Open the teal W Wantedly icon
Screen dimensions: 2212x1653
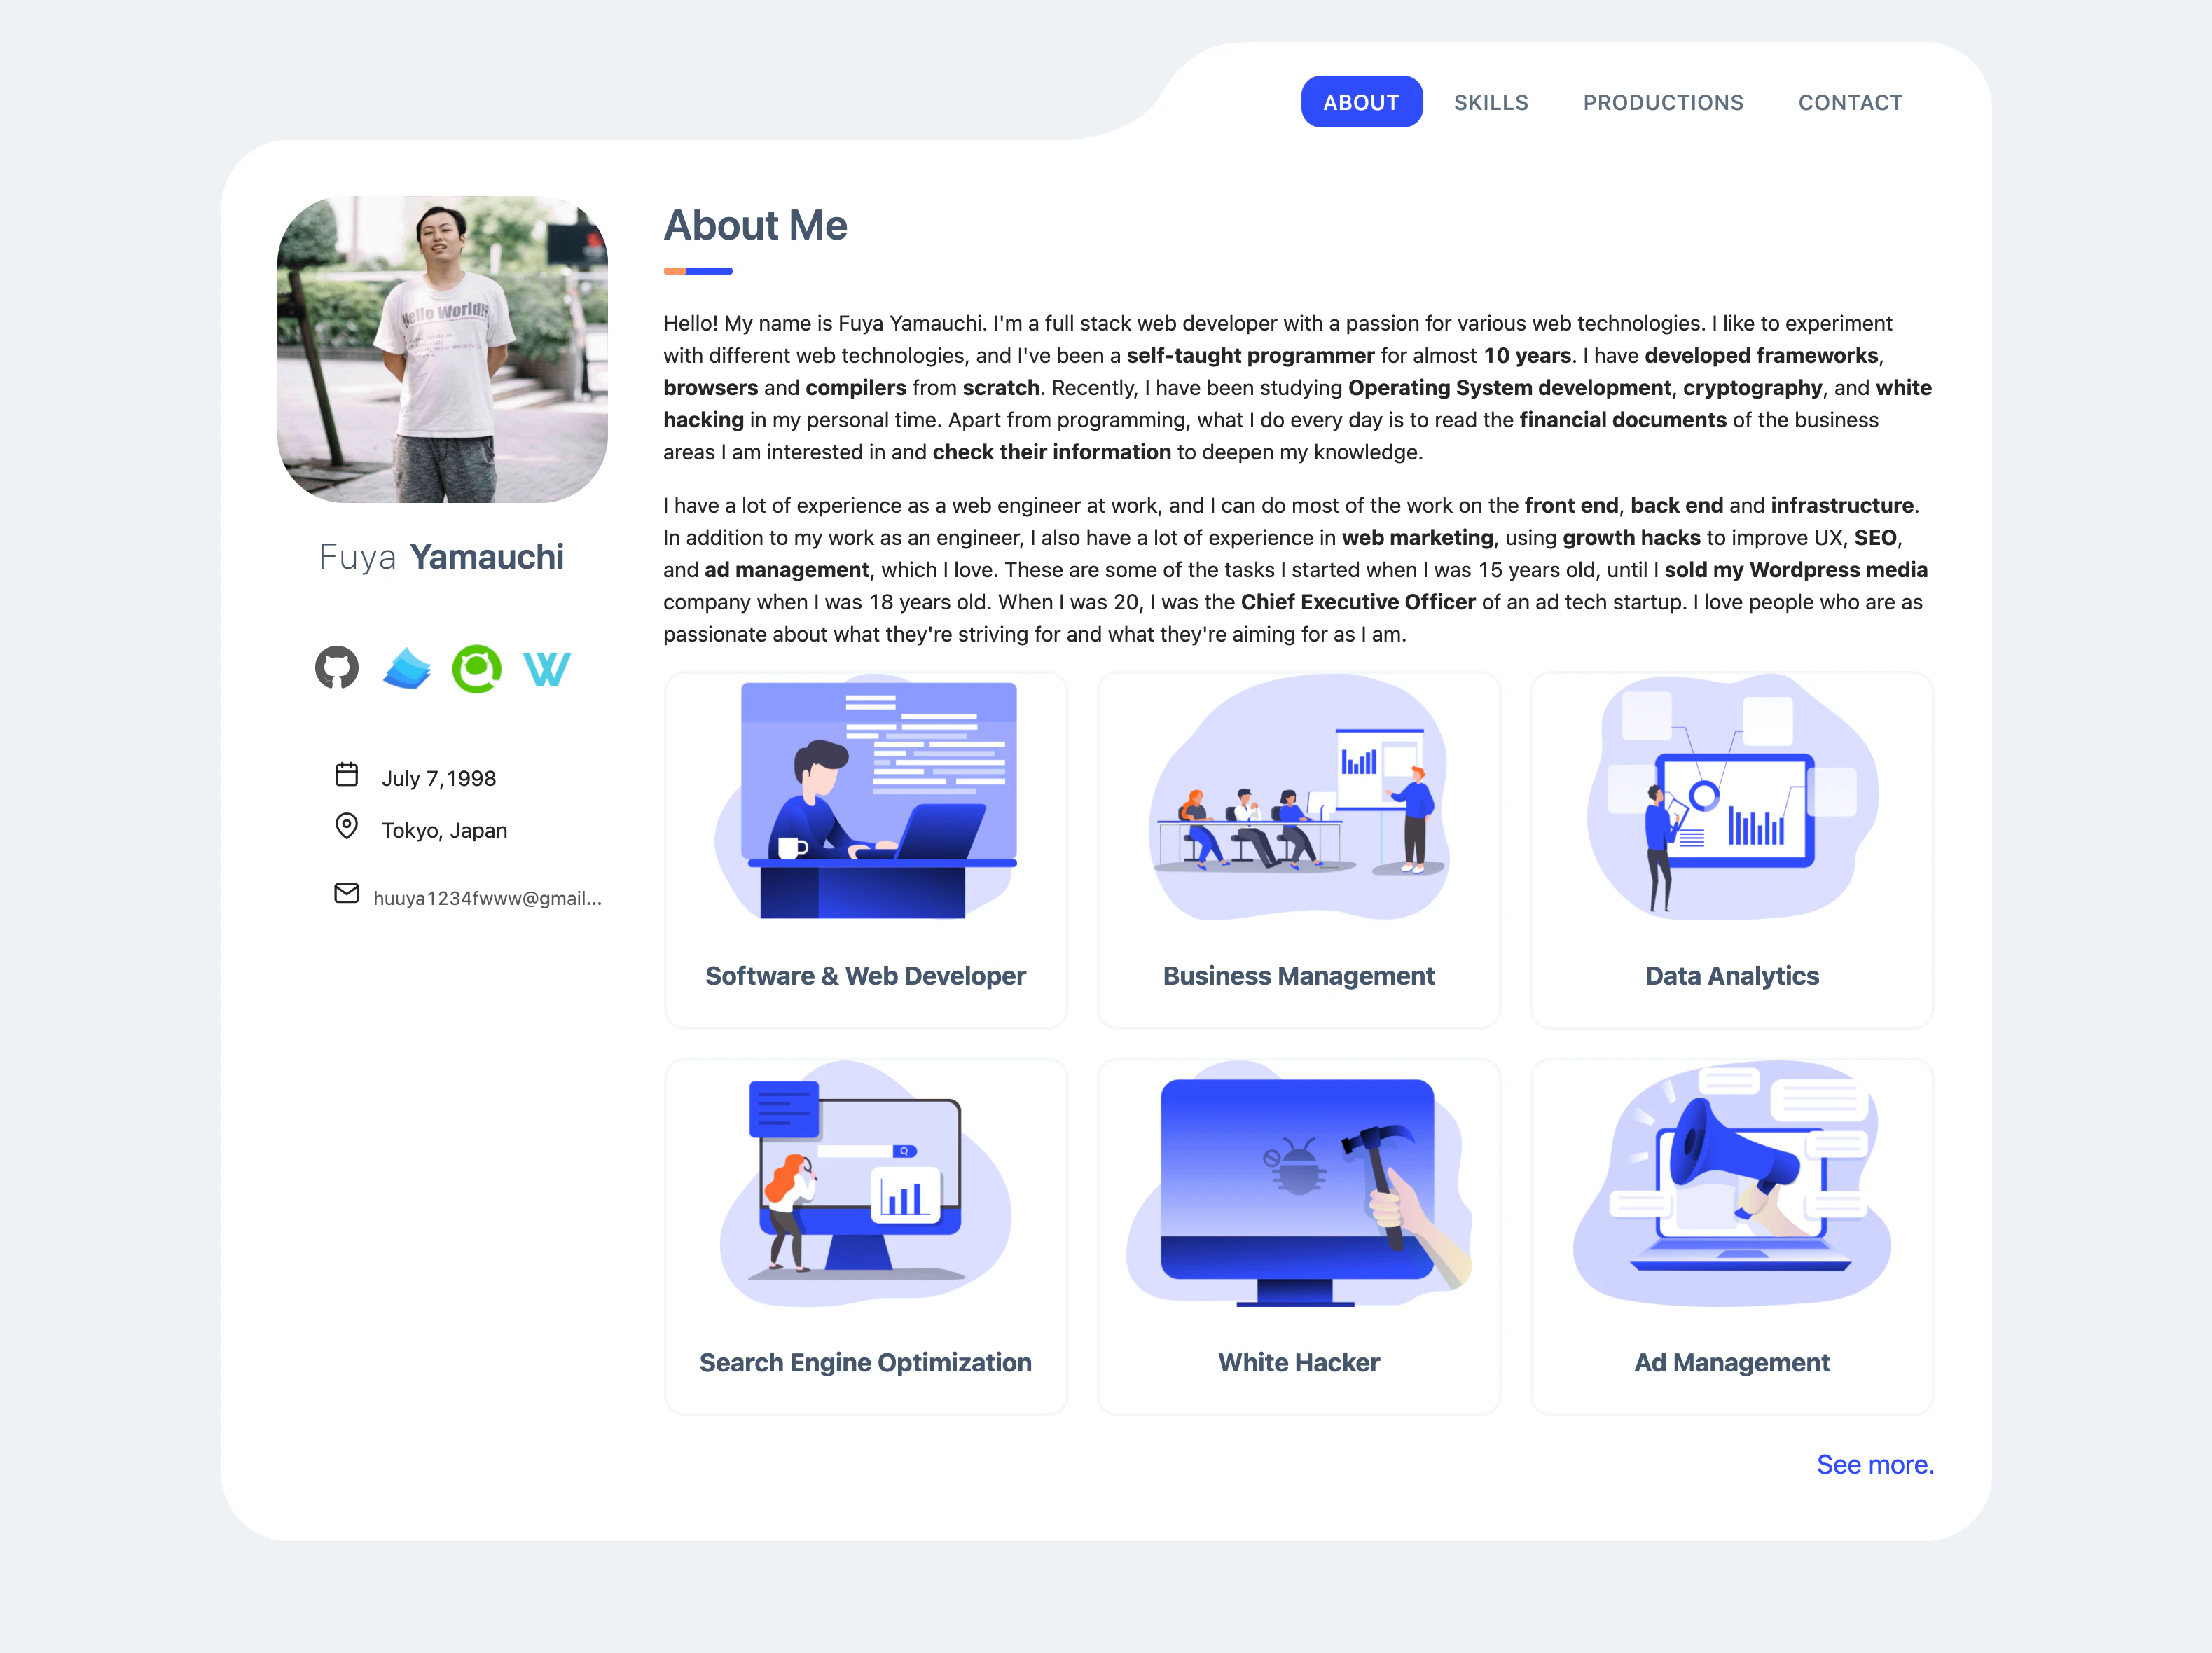(x=547, y=669)
